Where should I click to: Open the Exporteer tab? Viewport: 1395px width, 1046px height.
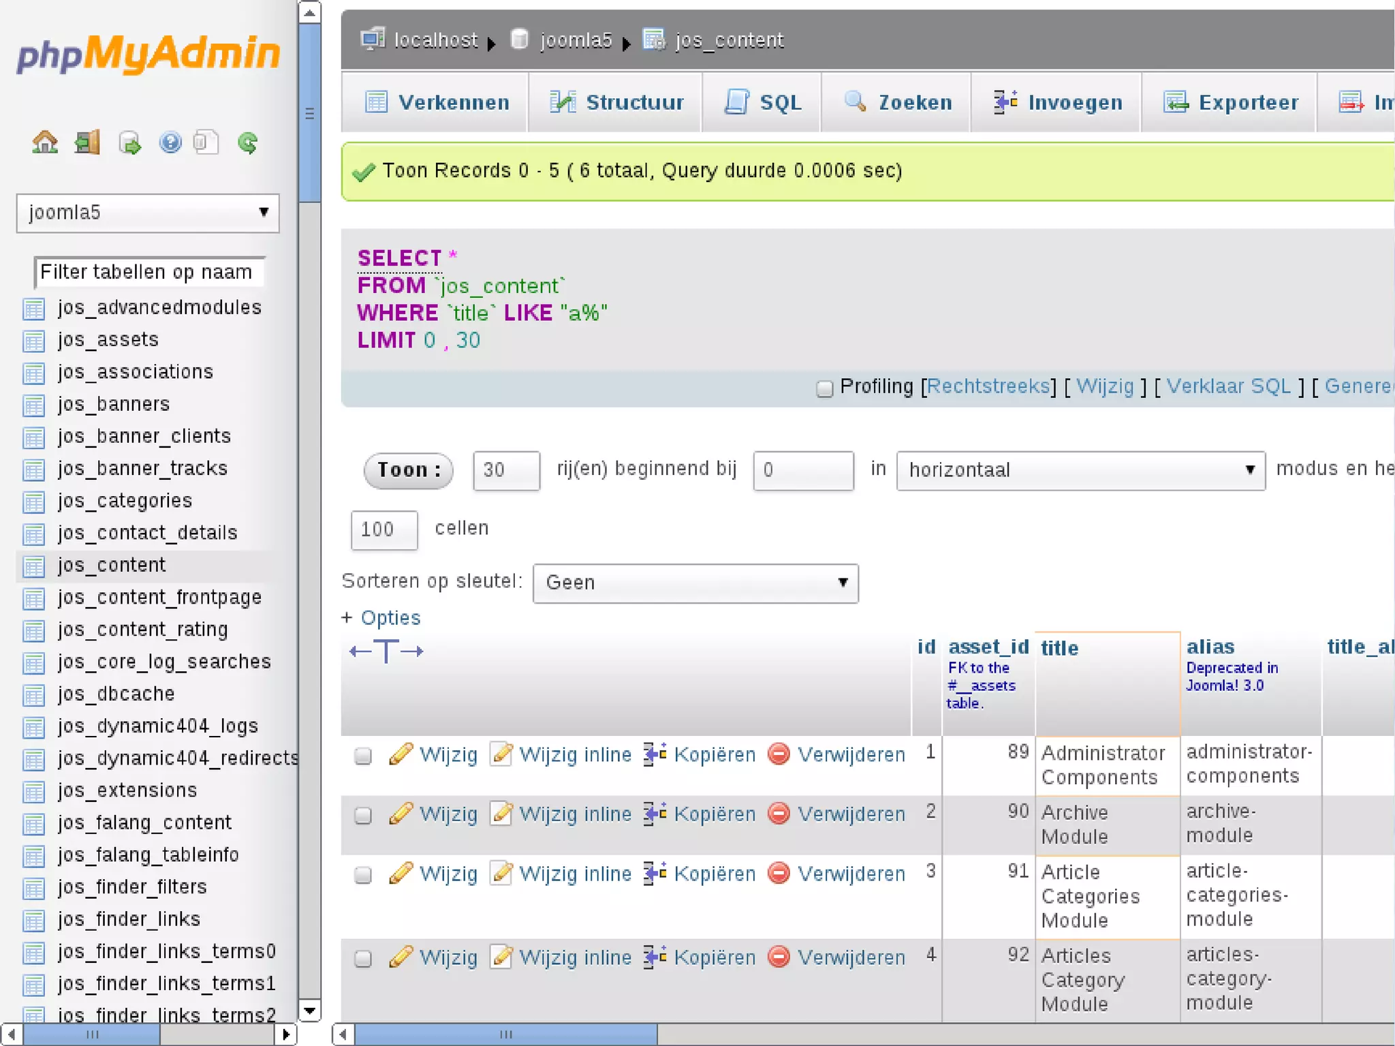pos(1229,102)
